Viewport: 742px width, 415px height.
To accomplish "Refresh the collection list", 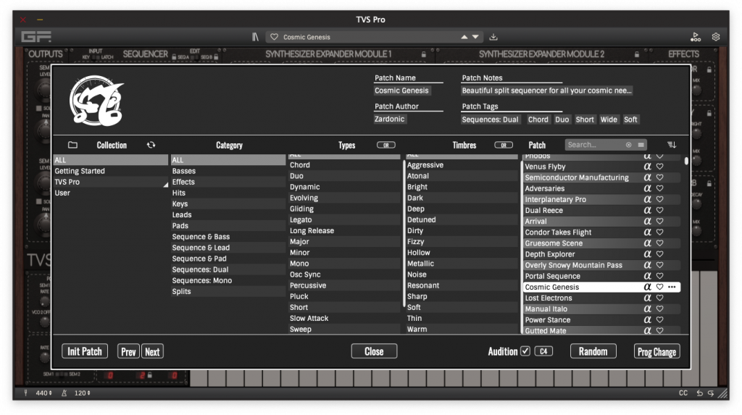I will [151, 145].
